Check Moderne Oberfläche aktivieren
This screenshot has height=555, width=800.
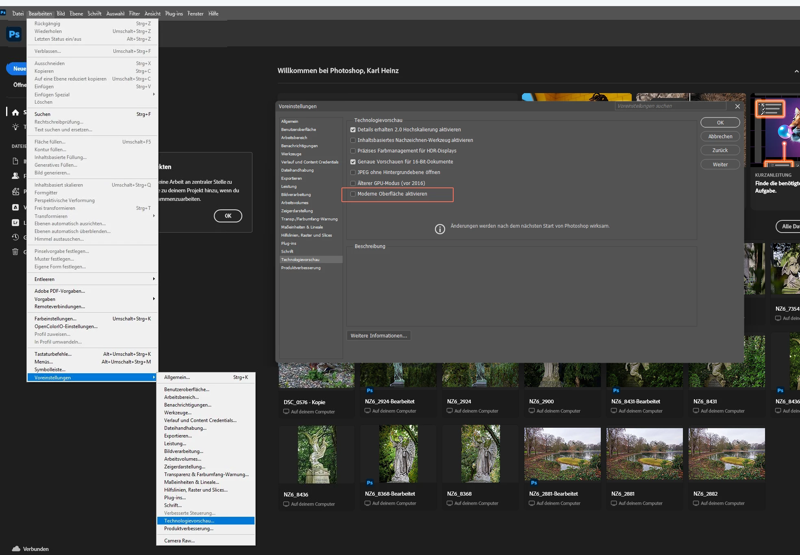click(353, 194)
